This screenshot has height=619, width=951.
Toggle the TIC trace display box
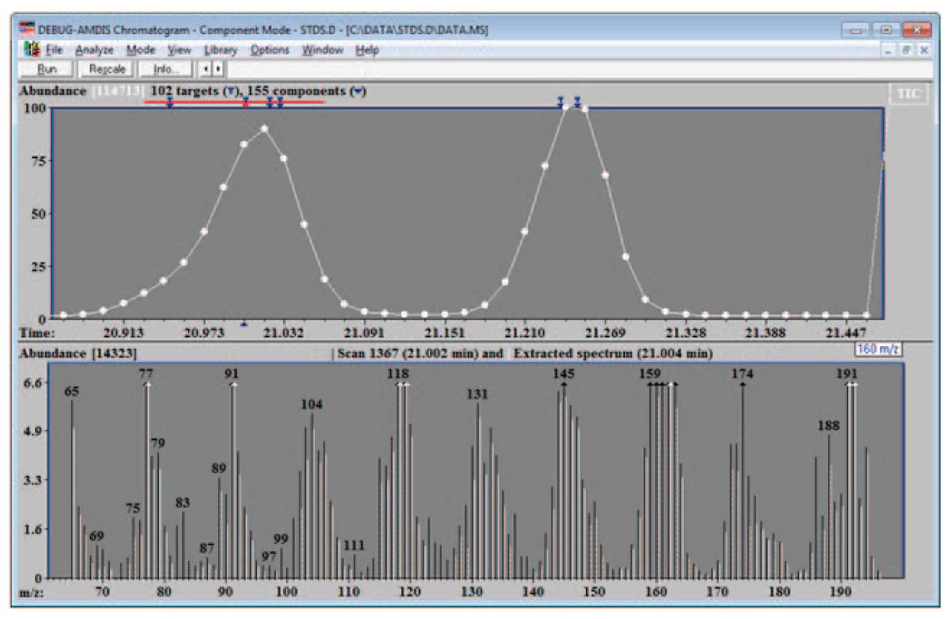point(908,94)
